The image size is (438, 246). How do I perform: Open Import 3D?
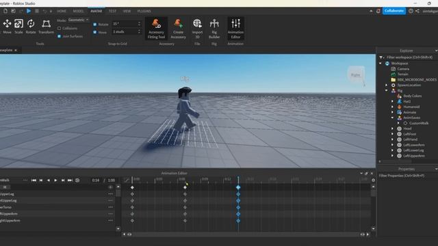point(197,29)
